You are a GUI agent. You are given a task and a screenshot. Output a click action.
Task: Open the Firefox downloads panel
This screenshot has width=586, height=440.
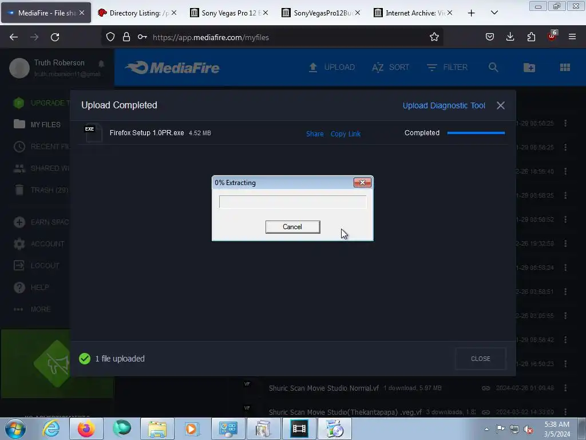tap(510, 37)
